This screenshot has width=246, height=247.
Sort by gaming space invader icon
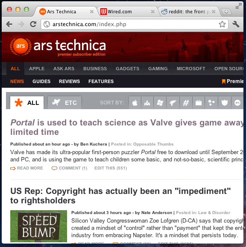point(147,103)
